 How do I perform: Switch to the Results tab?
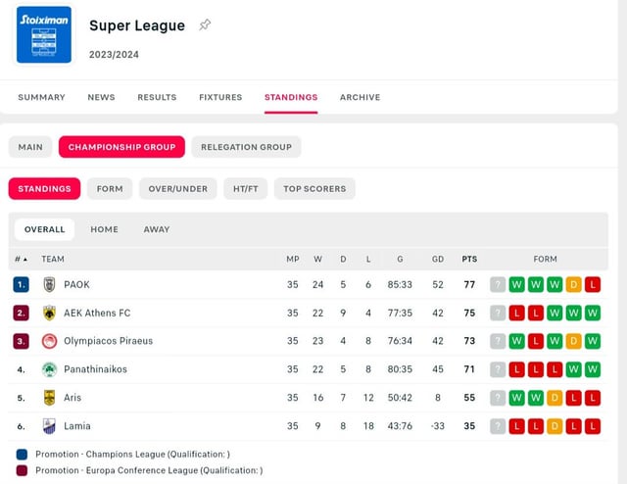pos(157,97)
